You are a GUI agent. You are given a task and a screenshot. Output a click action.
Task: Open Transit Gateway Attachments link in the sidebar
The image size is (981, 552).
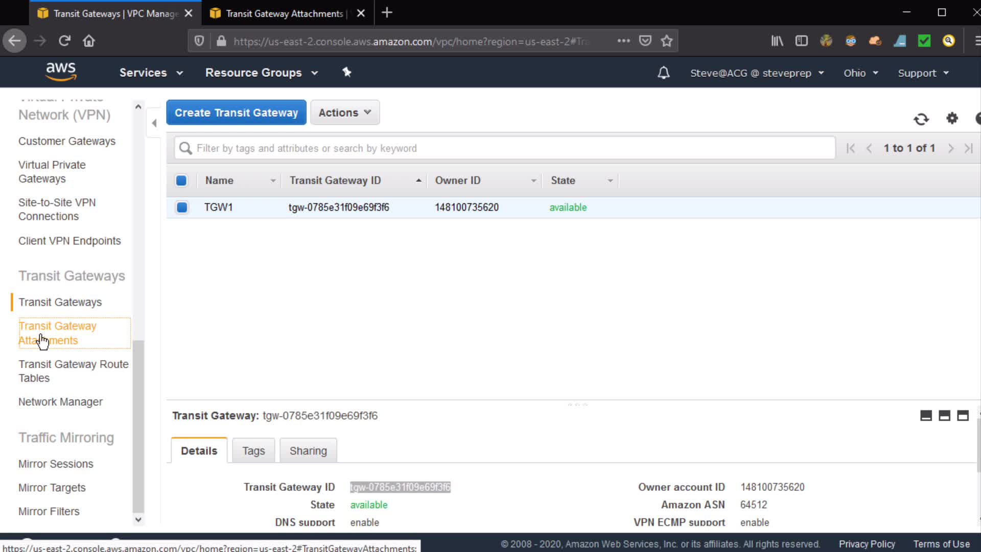(x=57, y=333)
